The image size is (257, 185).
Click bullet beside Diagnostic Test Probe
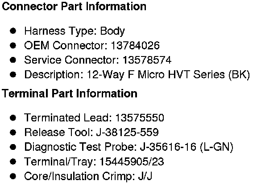(x=13, y=147)
